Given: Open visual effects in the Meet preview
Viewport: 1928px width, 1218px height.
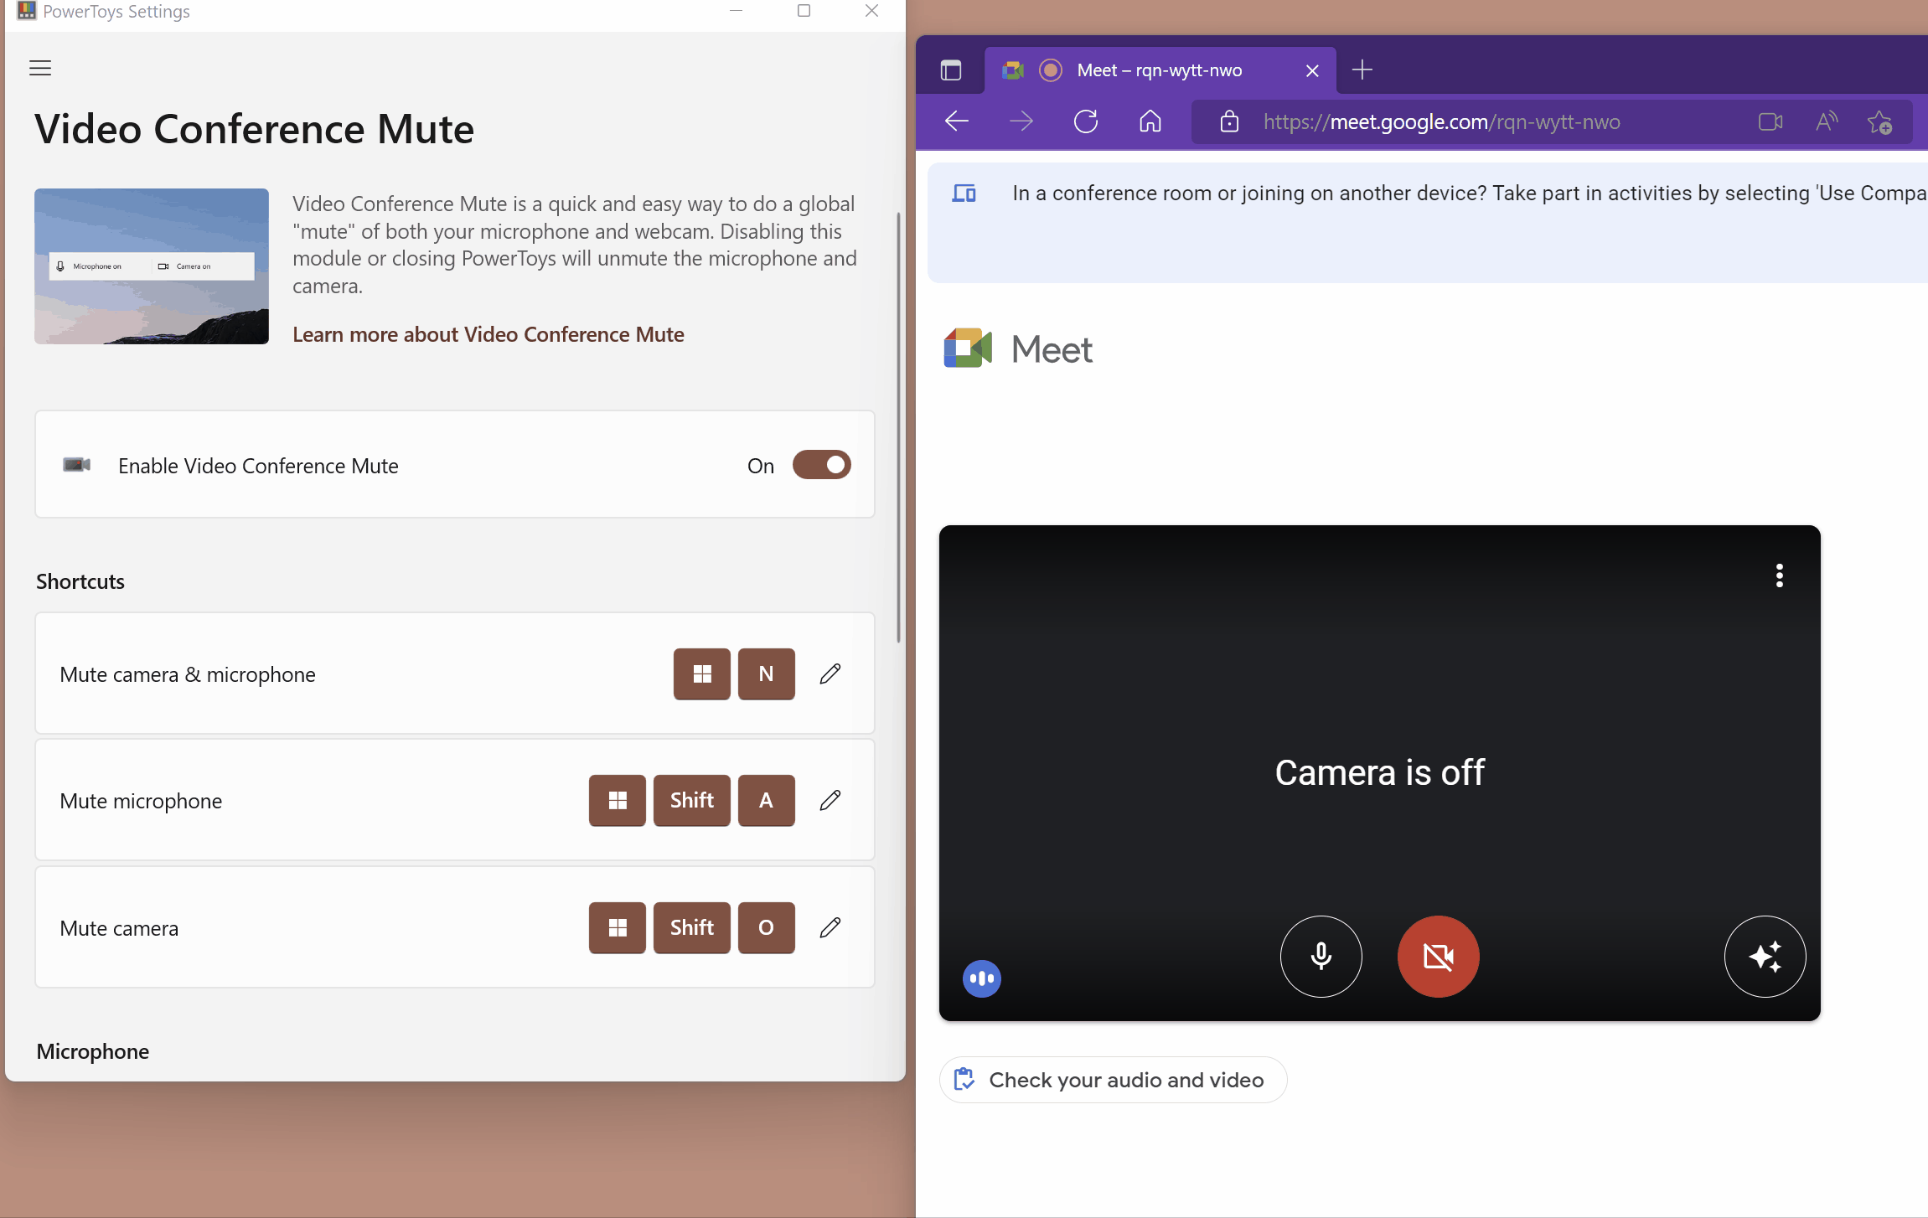Looking at the screenshot, I should click(1765, 957).
